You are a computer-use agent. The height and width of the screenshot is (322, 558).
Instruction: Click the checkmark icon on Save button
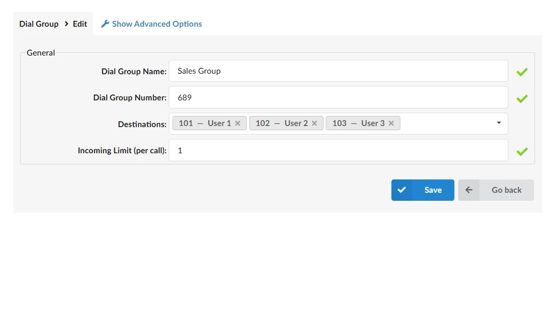tap(402, 190)
